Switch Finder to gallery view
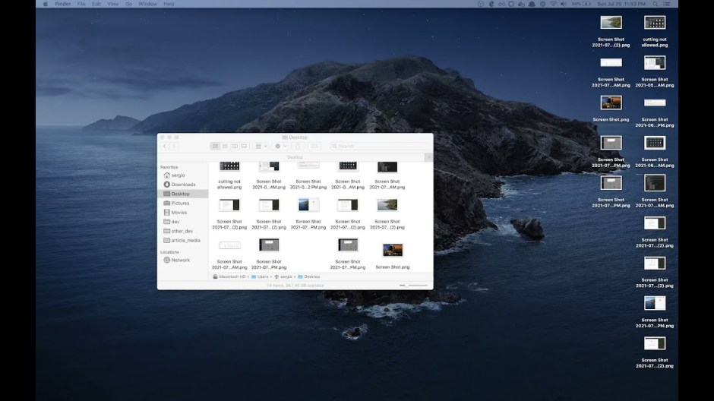 pos(244,146)
